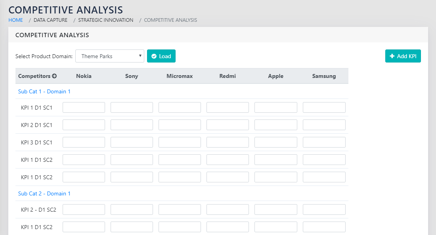Click the Add KPI button

[403, 56]
